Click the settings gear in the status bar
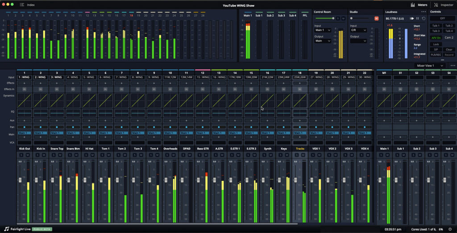Image resolution: width=457 pixels, height=233 pixels. click(x=450, y=229)
